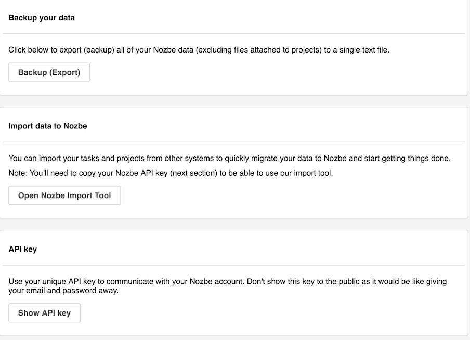The height and width of the screenshot is (340, 470).
Task: Reveal the key with Show API key
Action: 44,313
